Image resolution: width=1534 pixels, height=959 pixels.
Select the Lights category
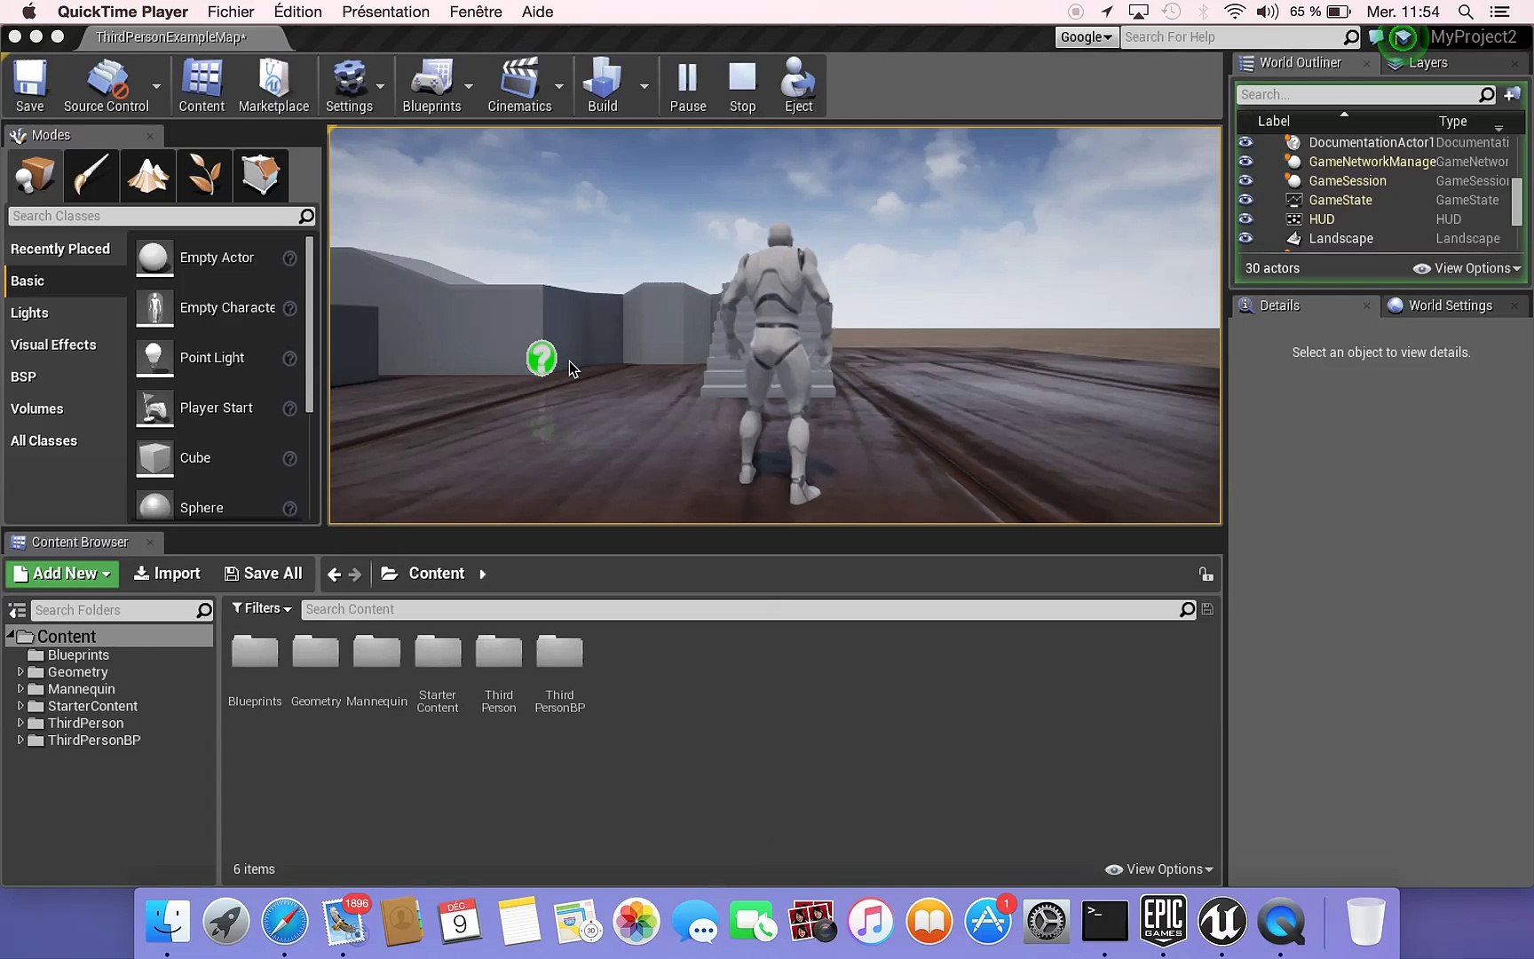click(29, 313)
